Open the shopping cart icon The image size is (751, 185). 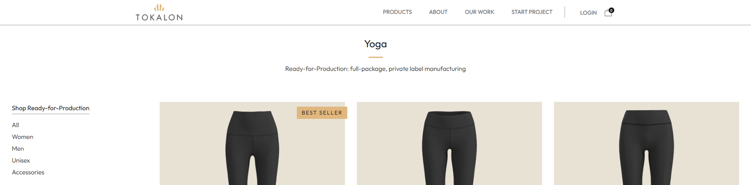[x=608, y=12]
